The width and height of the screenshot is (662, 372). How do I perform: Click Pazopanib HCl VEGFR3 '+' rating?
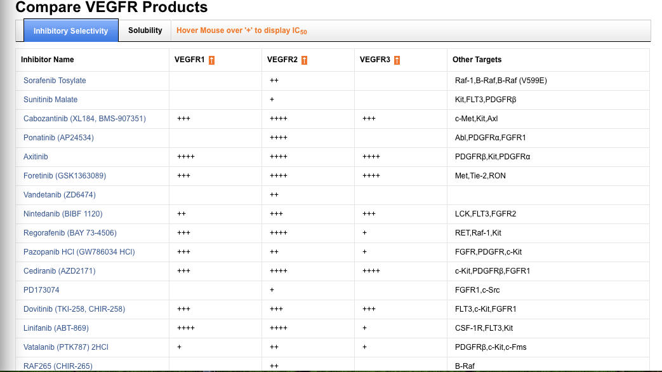(365, 252)
